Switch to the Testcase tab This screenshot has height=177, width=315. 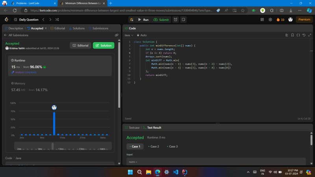tap(132, 127)
